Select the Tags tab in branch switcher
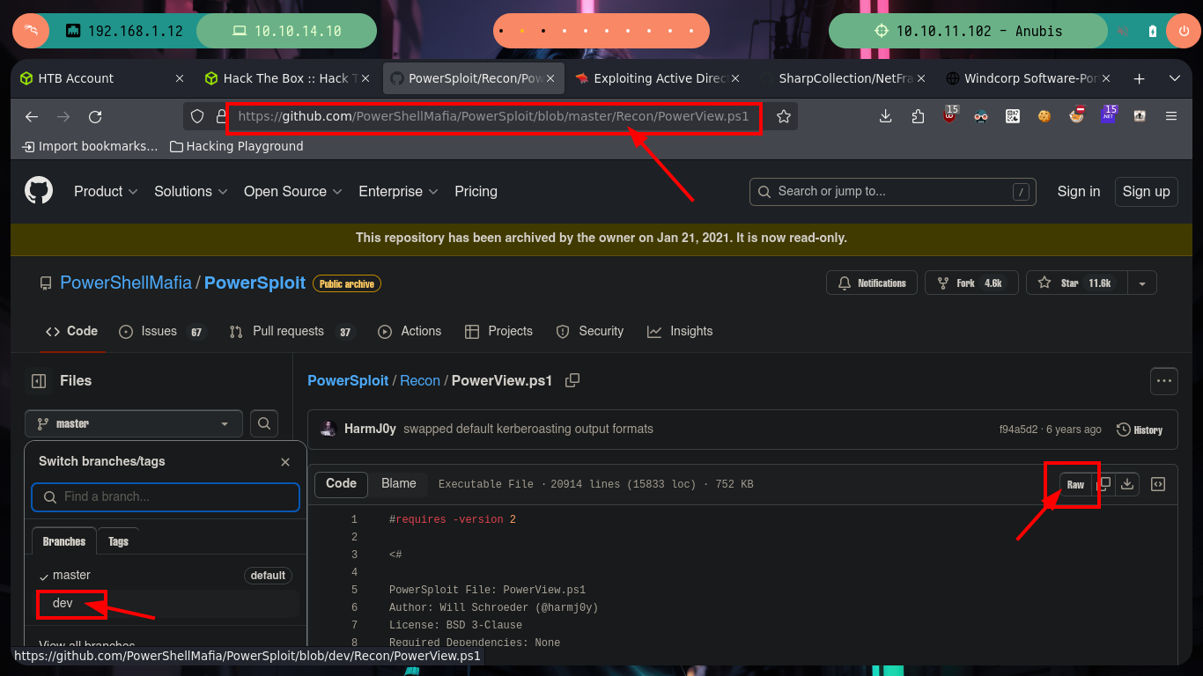Image resolution: width=1203 pixels, height=676 pixels. tap(118, 541)
